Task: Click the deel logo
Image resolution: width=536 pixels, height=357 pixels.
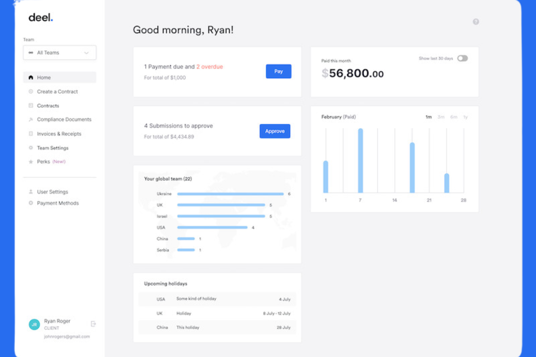Action: (x=40, y=17)
